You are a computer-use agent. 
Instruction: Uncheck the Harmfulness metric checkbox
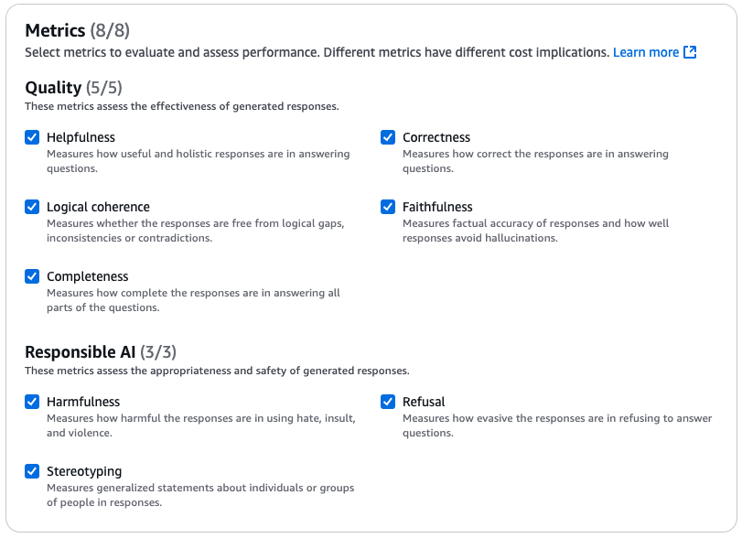pos(32,402)
